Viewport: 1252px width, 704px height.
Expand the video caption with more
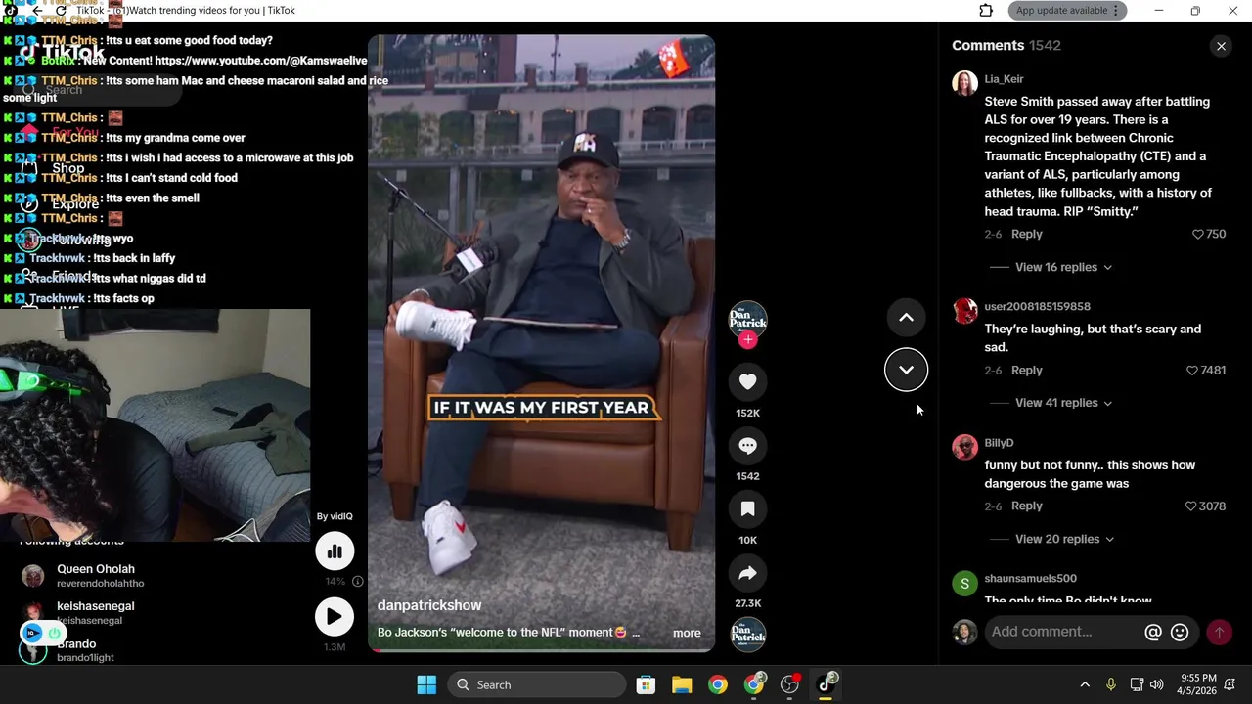(x=687, y=633)
